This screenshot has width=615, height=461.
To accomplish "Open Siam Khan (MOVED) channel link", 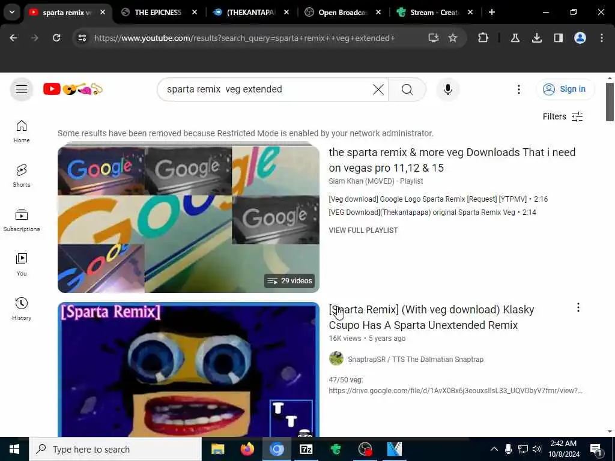I will [361, 181].
